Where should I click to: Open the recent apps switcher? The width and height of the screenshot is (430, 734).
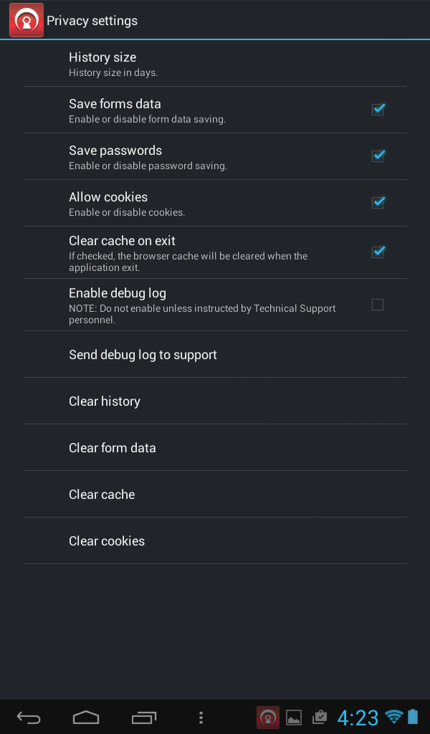pyautogui.click(x=143, y=717)
